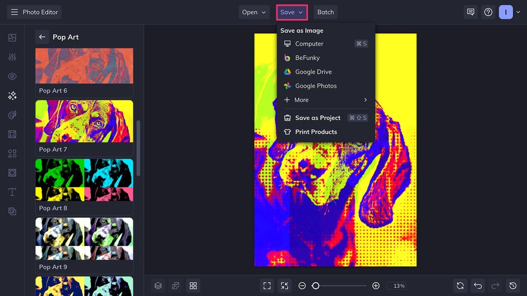
Task: Click the effects panel scrollbar
Action: (138, 148)
